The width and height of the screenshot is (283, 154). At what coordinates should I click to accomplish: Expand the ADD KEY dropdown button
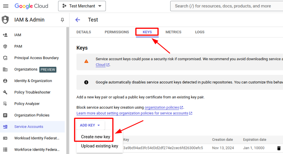click(90, 125)
